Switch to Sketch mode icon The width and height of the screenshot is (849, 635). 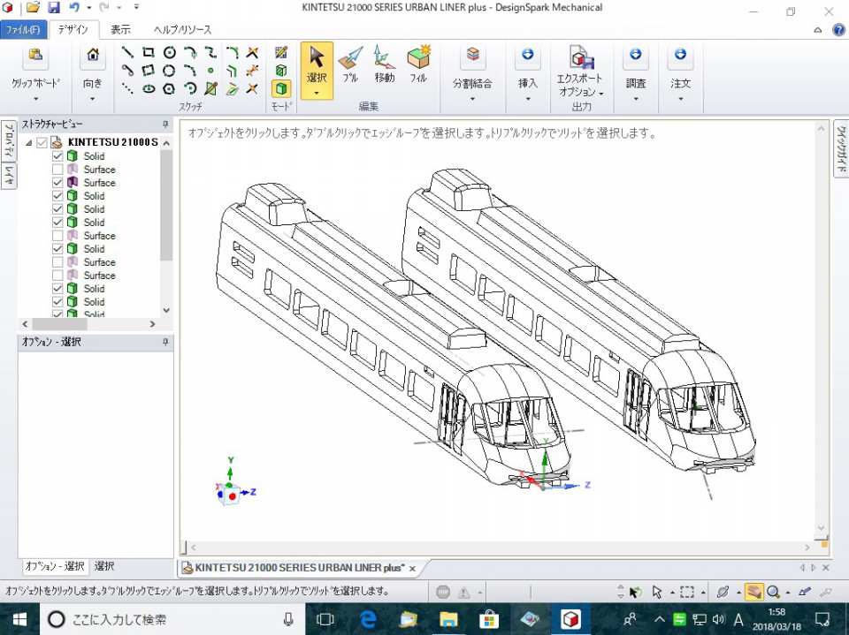tap(281, 52)
